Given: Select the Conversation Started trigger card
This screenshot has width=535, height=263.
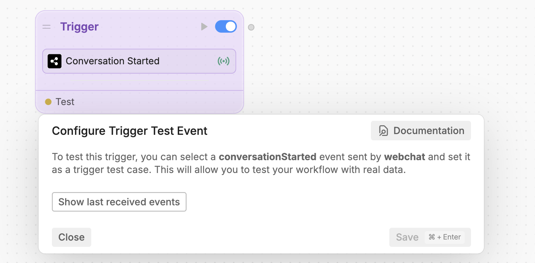Looking at the screenshot, I should pos(139,61).
